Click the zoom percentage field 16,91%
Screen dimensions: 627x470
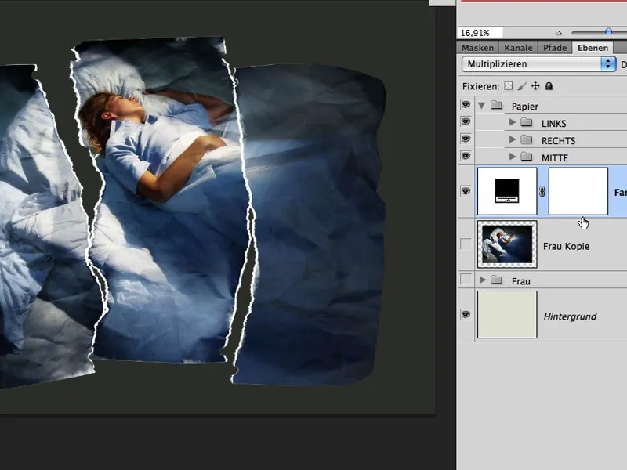click(x=480, y=33)
